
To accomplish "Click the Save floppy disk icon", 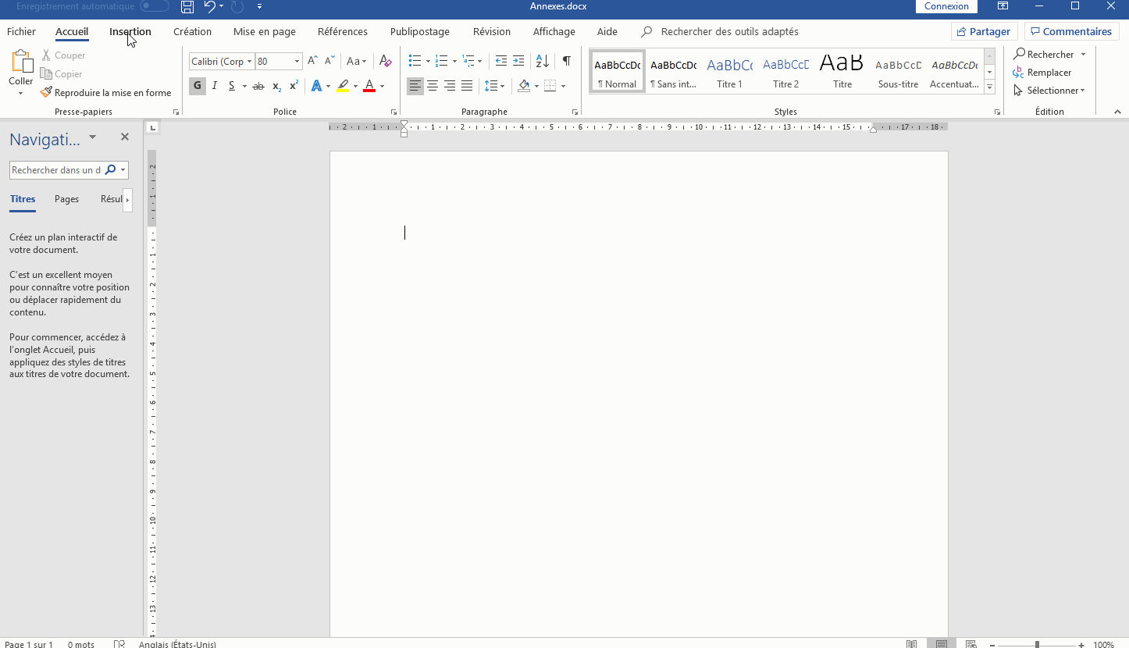I will click(x=187, y=7).
